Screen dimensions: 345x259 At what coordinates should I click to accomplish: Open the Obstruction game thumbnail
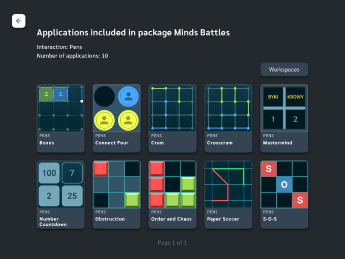[116, 184]
